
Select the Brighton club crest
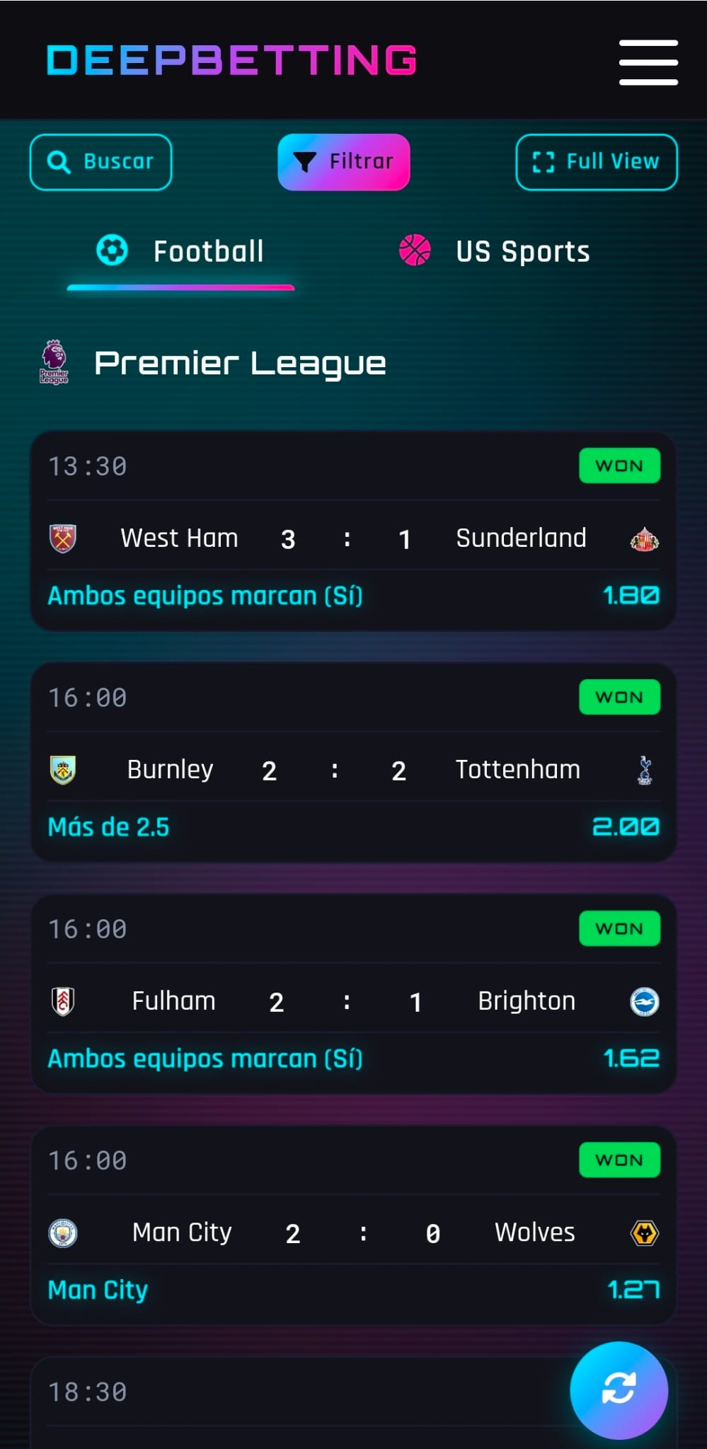644,1001
